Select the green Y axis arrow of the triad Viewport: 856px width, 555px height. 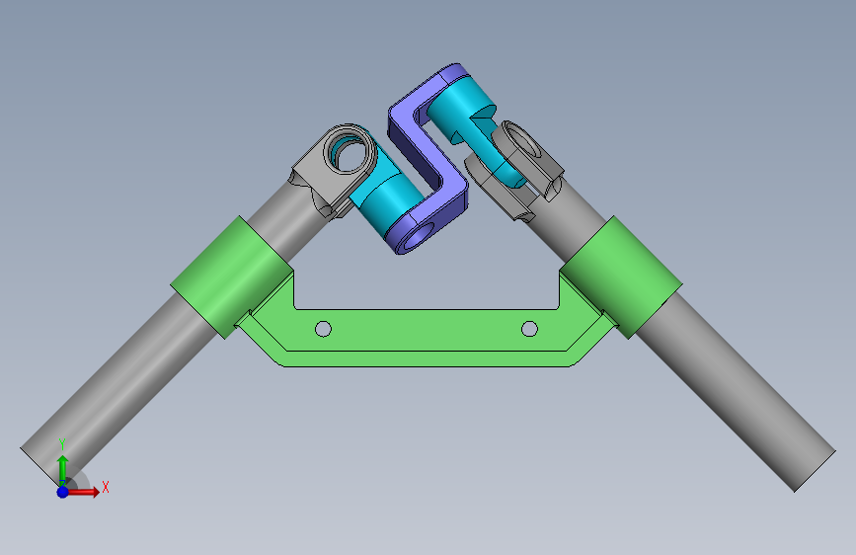click(x=63, y=469)
